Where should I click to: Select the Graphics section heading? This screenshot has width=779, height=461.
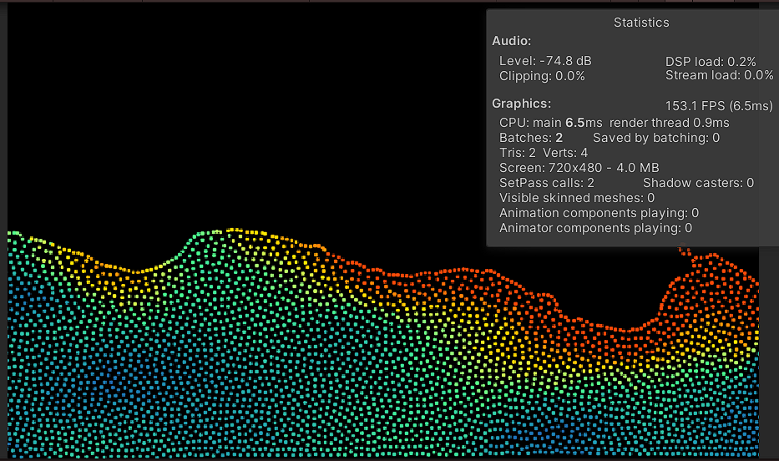point(521,104)
